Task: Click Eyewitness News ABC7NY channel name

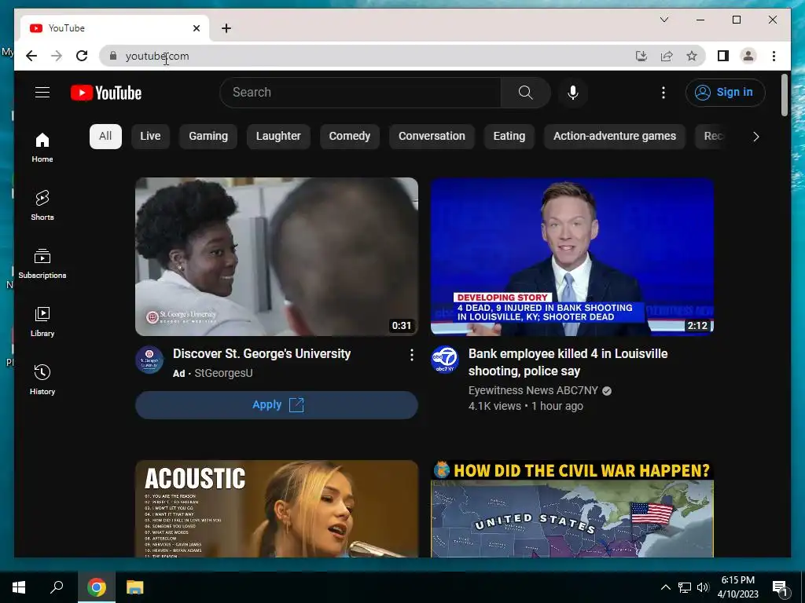Action: coord(533,391)
